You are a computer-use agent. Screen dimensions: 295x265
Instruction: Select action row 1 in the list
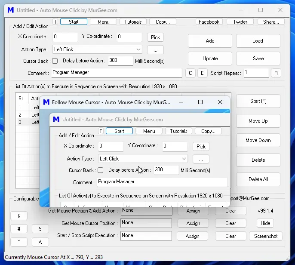(28, 108)
